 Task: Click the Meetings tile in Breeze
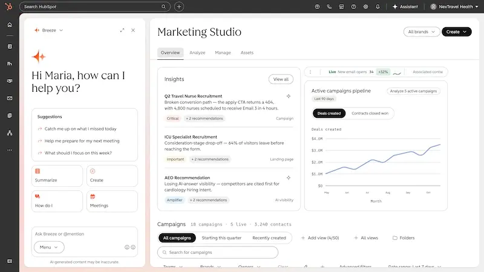(x=112, y=201)
